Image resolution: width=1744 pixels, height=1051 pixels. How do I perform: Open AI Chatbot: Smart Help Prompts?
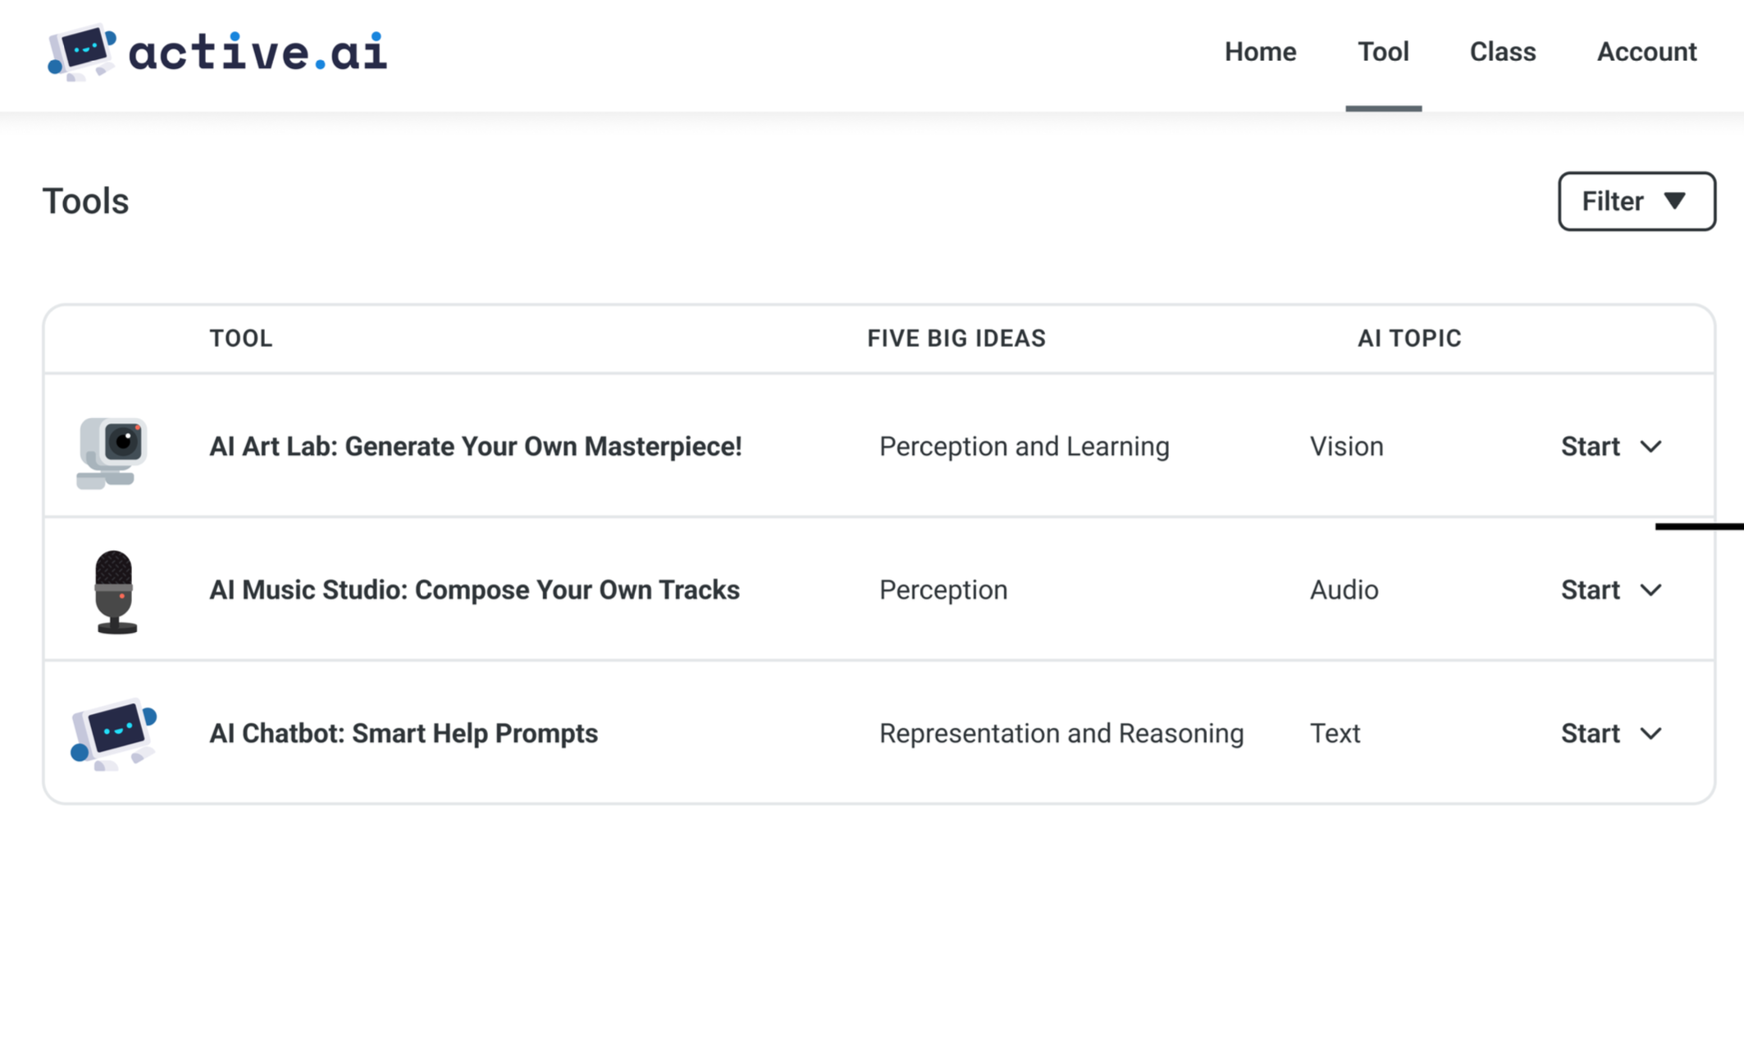click(x=403, y=734)
